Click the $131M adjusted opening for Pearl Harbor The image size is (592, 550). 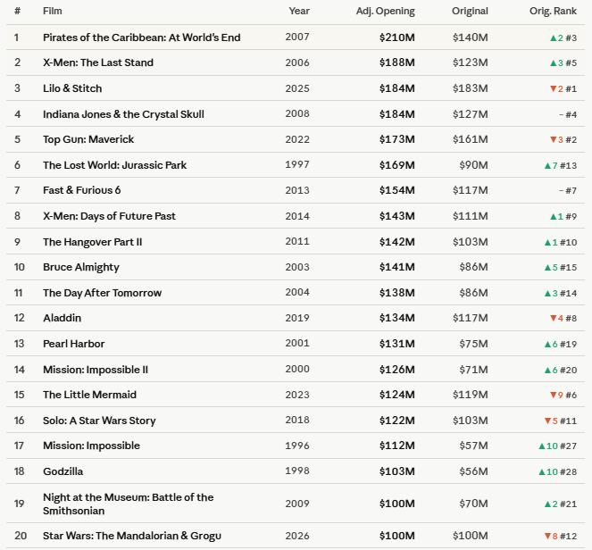pyautogui.click(x=396, y=344)
